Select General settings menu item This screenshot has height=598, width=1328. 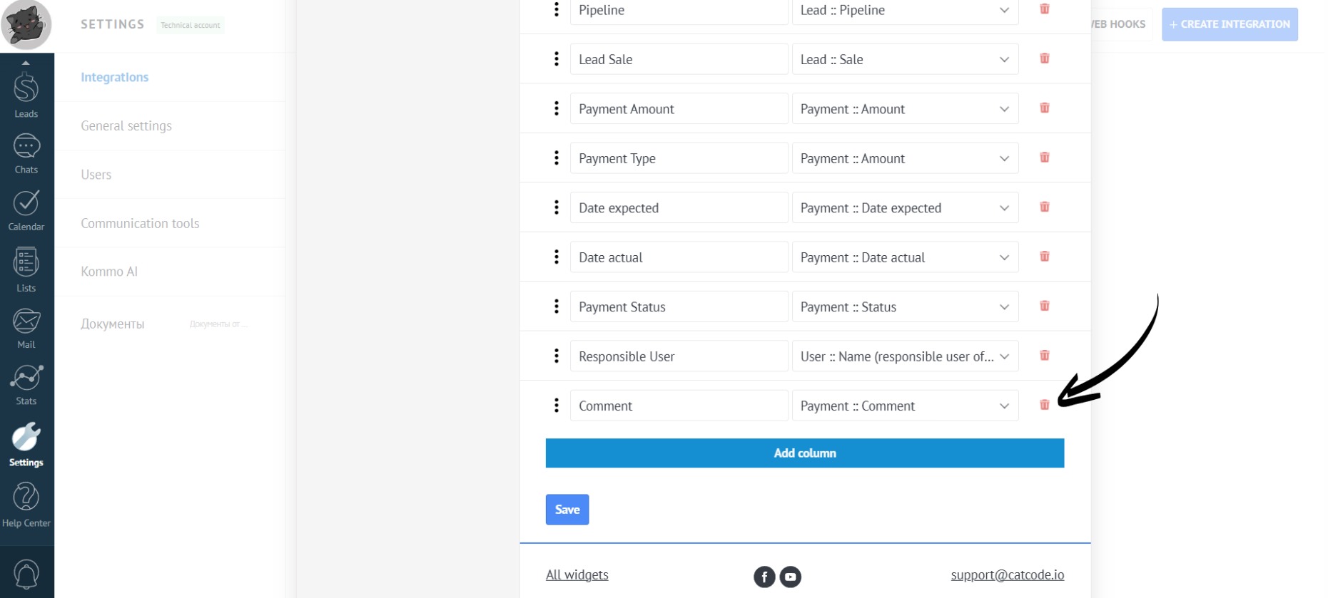[126, 126]
